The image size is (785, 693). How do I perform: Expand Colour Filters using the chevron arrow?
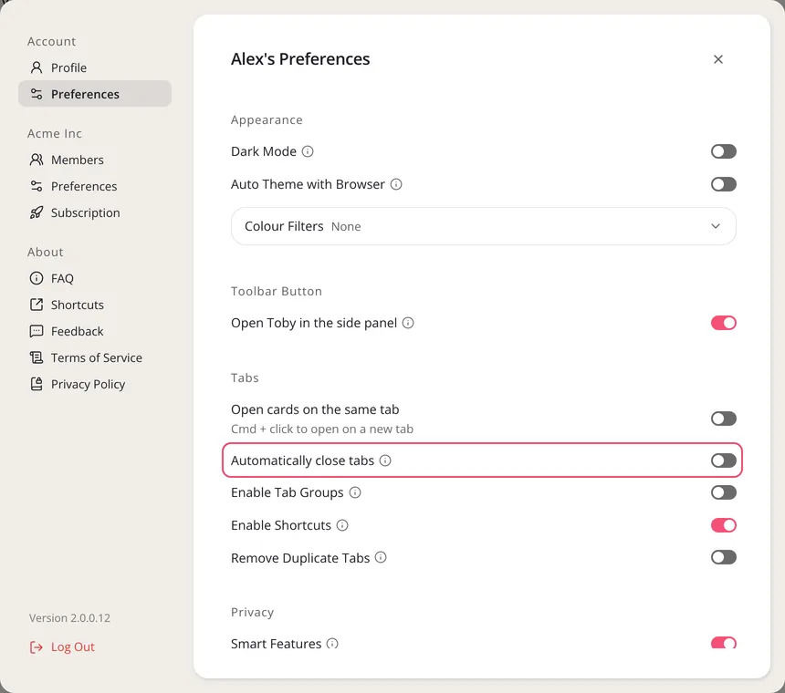click(x=716, y=226)
